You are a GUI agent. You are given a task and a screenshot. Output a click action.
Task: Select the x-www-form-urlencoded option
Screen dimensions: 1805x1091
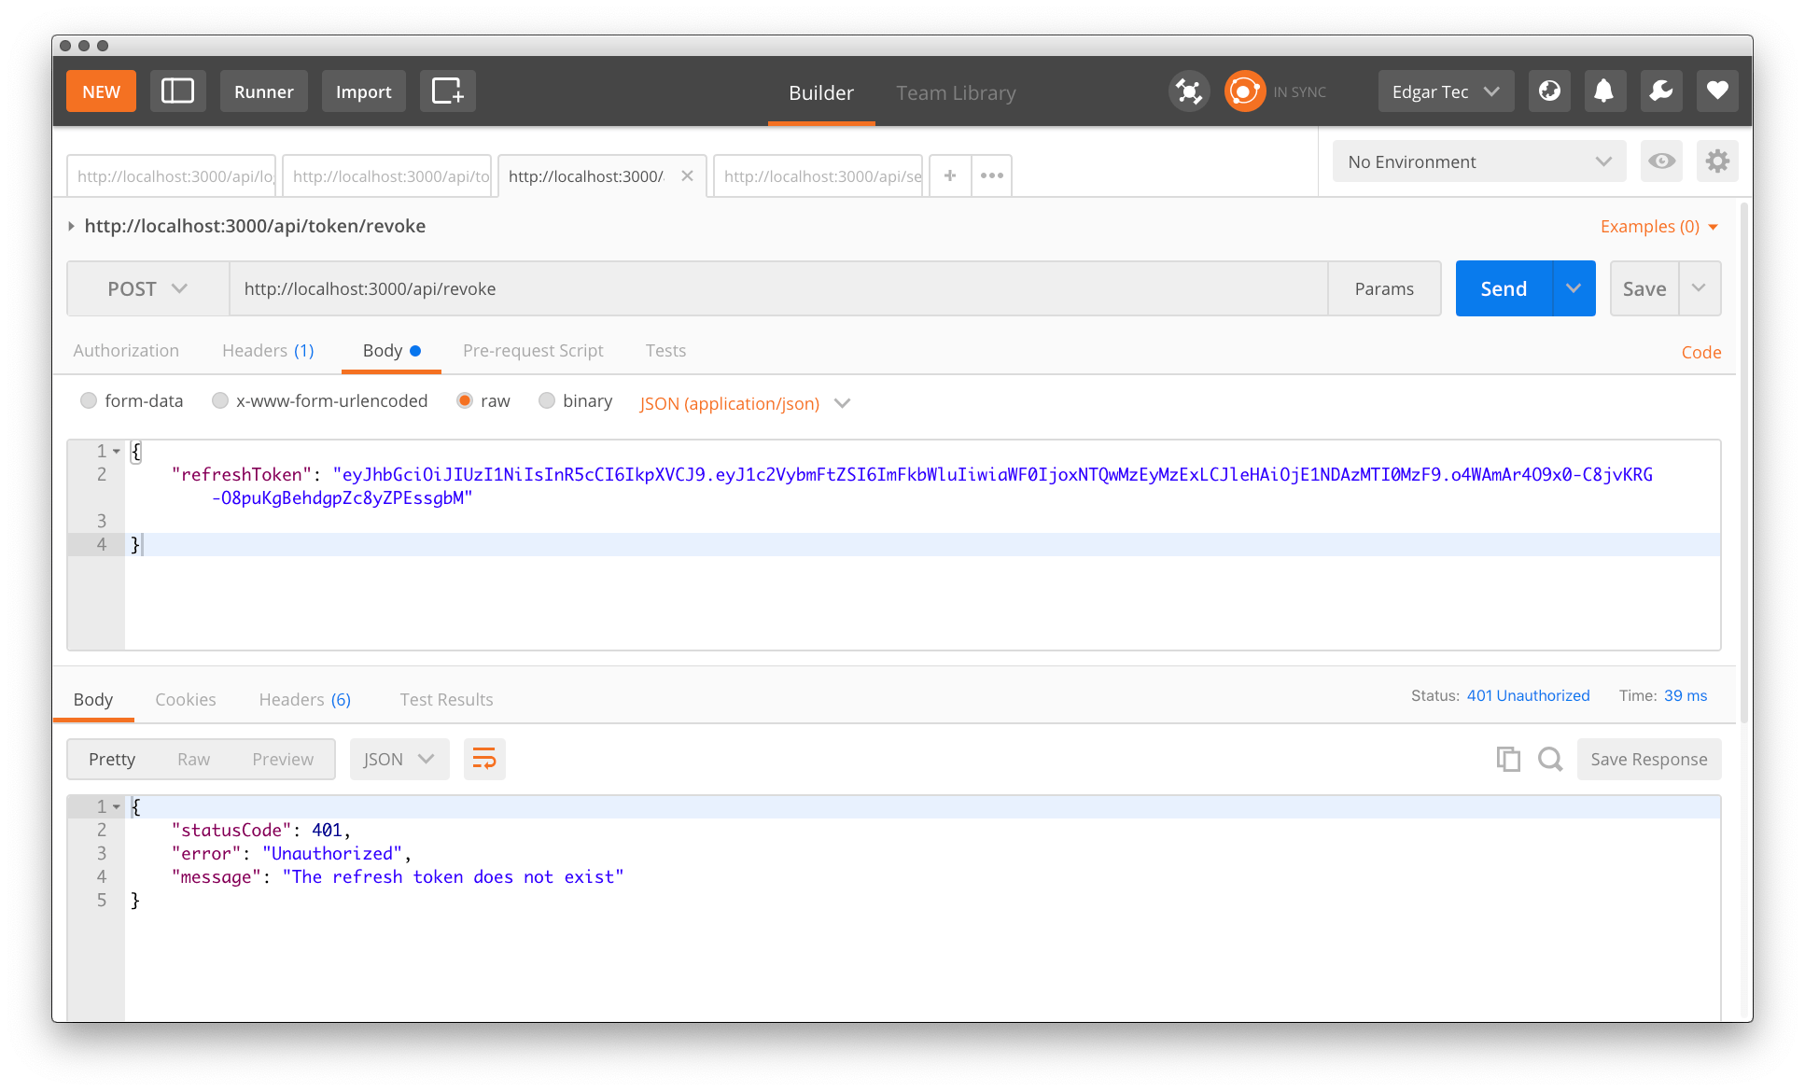point(220,400)
